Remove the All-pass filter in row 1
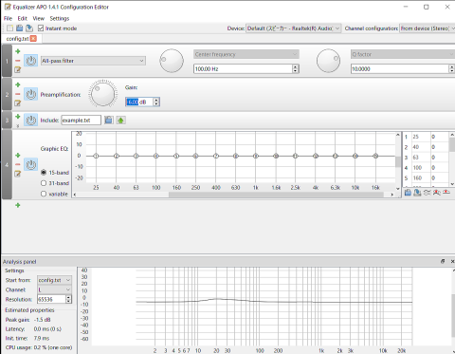Screen dimensions: 455x354 click(18, 61)
